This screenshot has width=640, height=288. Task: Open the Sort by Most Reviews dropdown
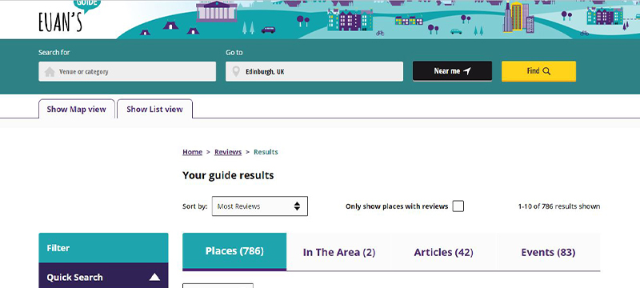[x=259, y=206]
